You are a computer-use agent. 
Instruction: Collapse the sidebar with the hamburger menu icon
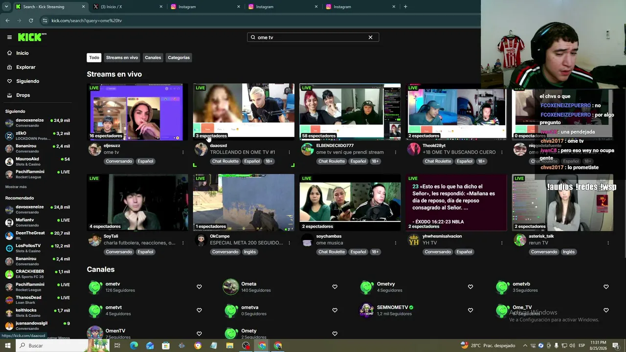(x=9, y=37)
